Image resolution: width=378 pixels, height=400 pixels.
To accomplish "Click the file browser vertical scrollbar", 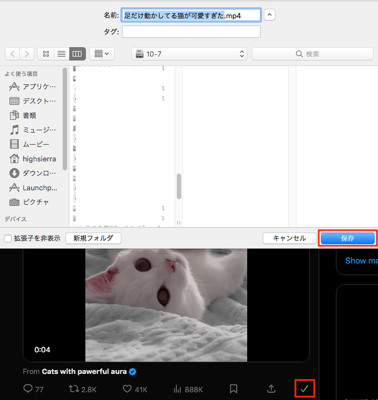I will [x=179, y=186].
